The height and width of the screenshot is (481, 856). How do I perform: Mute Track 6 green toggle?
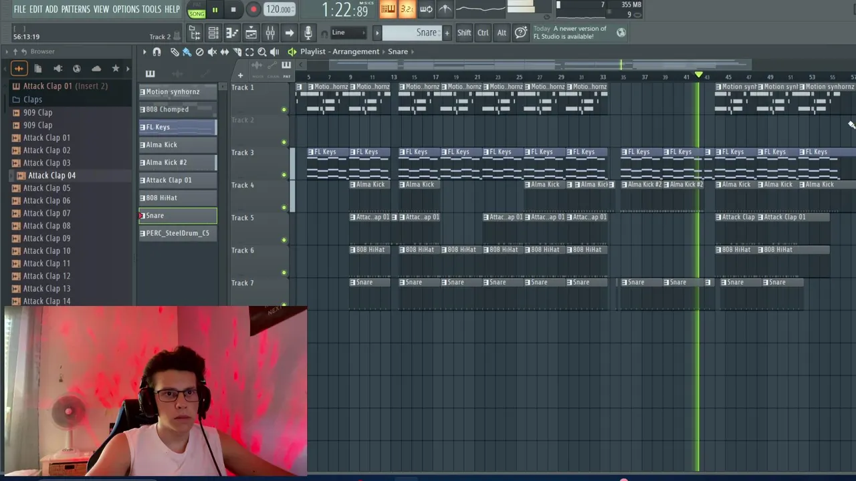pos(284,273)
